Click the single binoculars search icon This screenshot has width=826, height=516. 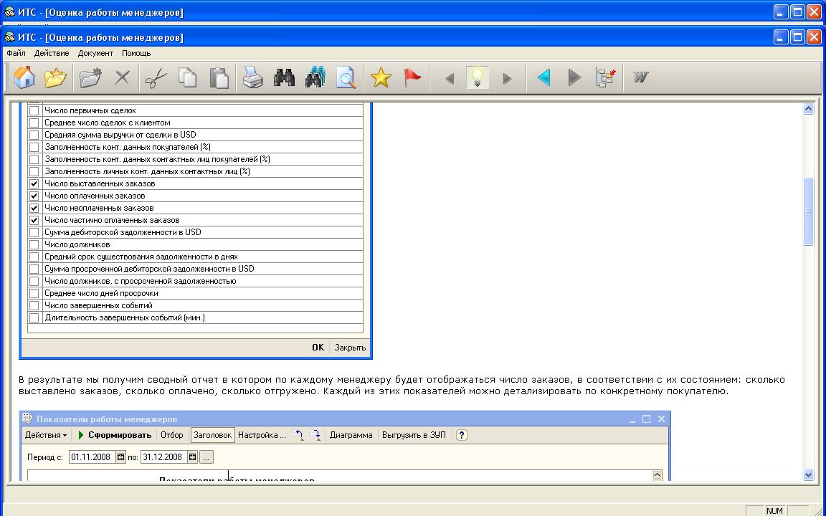pos(284,77)
